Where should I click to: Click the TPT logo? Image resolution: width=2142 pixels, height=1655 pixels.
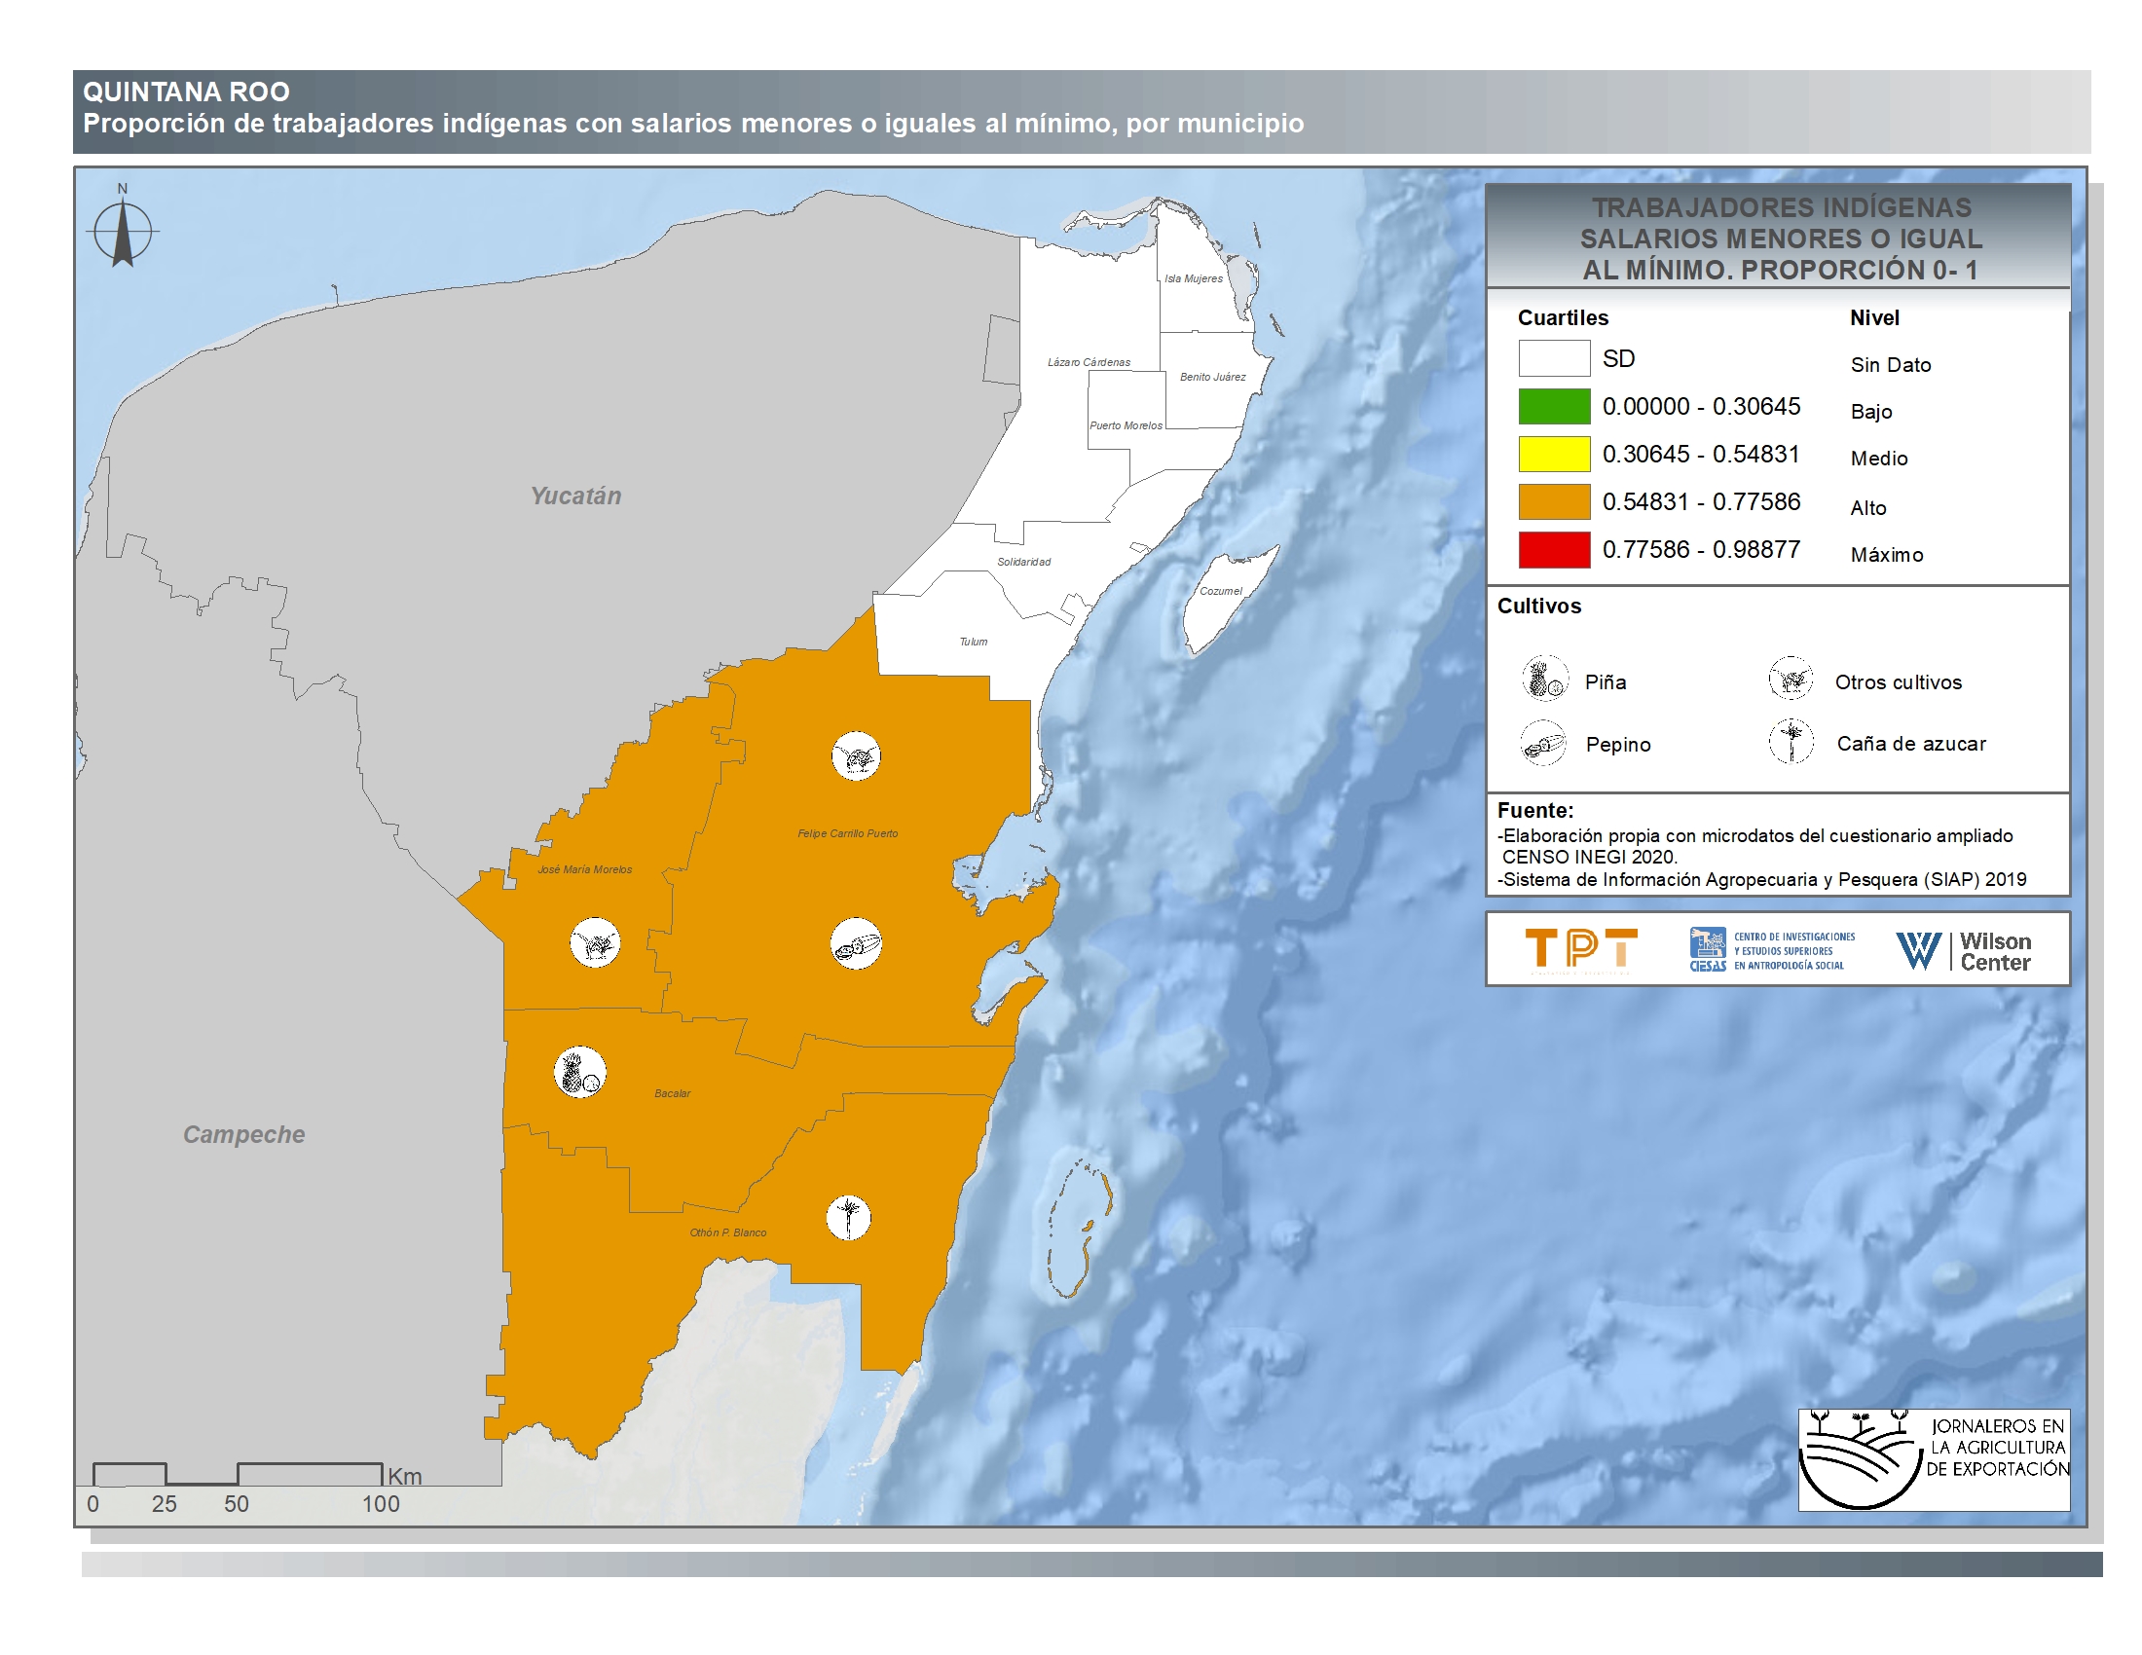click(x=1581, y=949)
